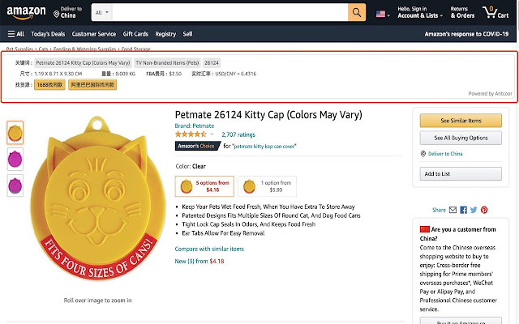Go to the Amazon home logo
The width and height of the screenshot is (519, 324).
(25, 12)
